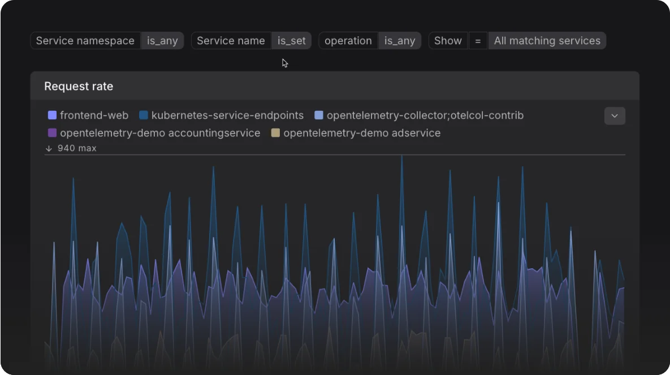
Task: Select the opentelemetry-collector;otelcol-contrib legend label
Action: click(425, 115)
